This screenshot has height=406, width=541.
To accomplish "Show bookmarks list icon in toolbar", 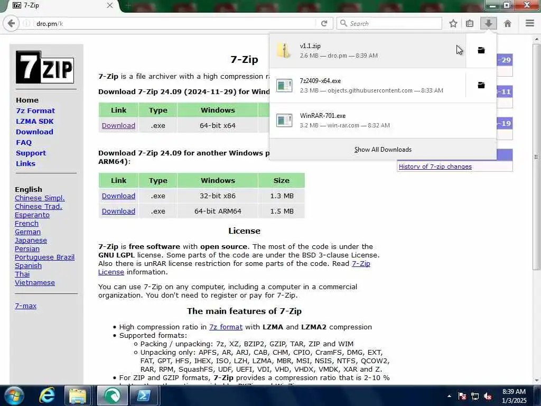I will click(x=470, y=23).
